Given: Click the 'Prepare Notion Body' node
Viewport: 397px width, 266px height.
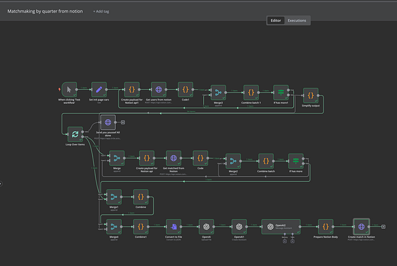Looking at the screenshot, I should pos(324,226).
